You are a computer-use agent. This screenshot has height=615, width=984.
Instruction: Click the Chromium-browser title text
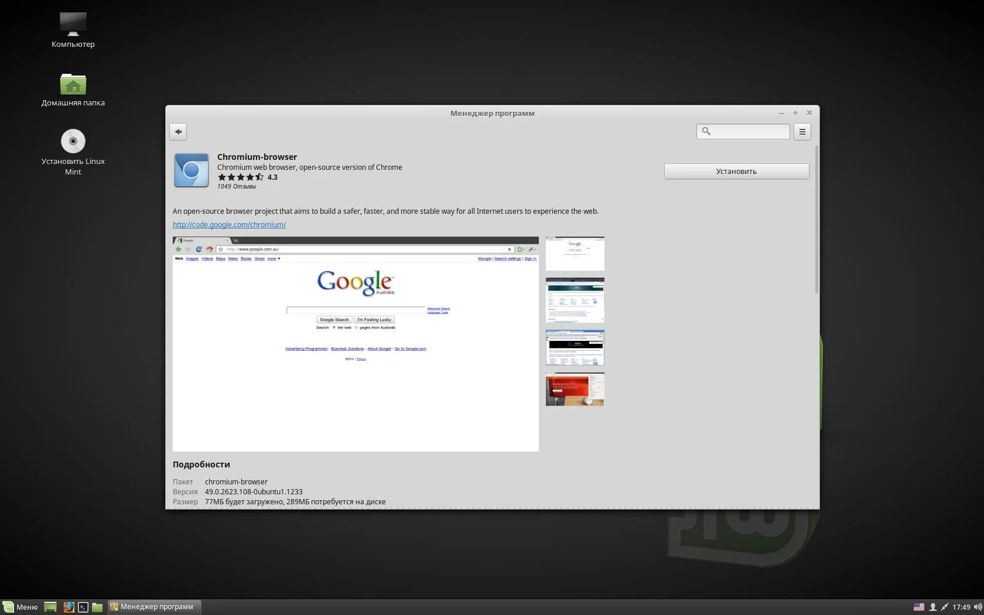coord(257,157)
